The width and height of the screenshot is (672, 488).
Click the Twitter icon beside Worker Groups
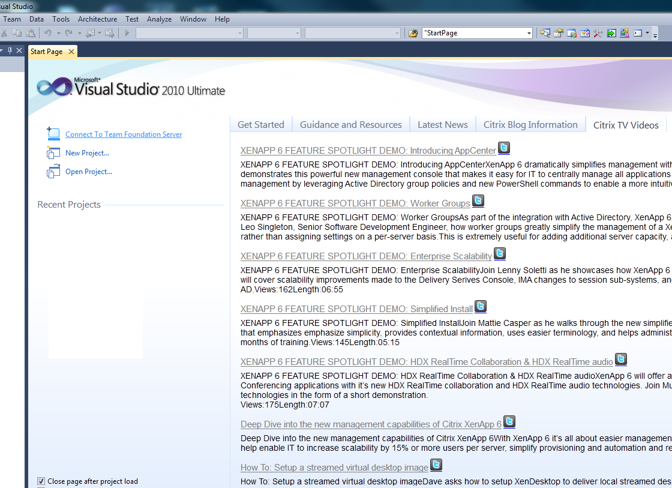pyautogui.click(x=478, y=200)
